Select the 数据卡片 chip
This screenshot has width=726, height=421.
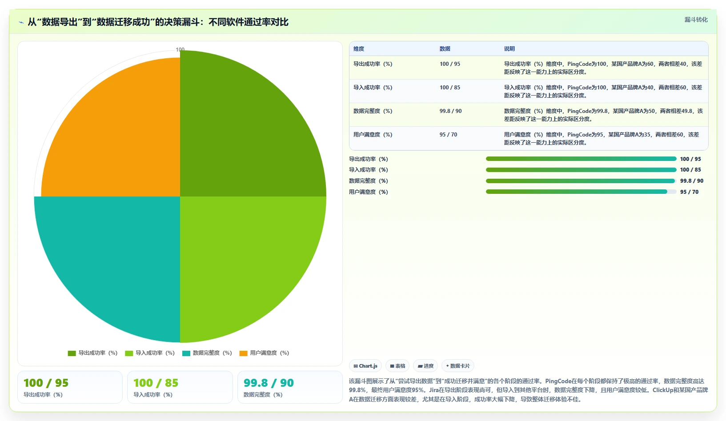click(458, 366)
